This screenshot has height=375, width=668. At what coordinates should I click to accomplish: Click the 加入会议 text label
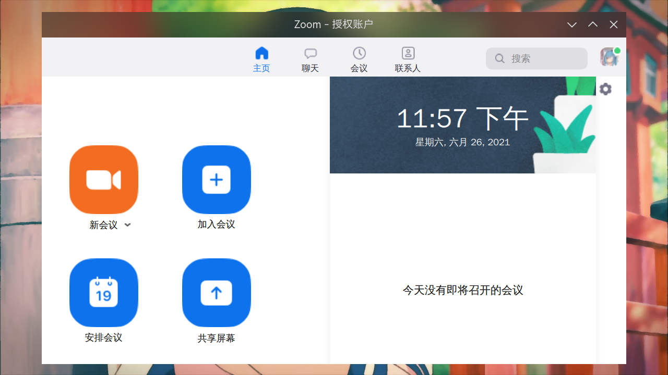216,224
